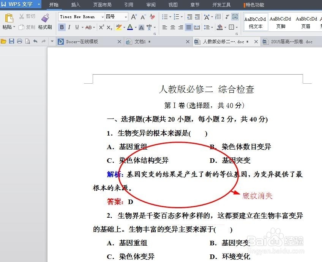
Task: Apply italic formatting
Action: pyautogui.click(x=69, y=27)
